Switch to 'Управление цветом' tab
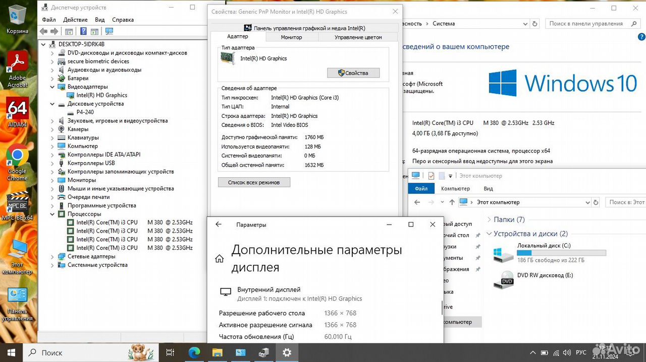Screen dimensions: 646x362 click(358, 37)
